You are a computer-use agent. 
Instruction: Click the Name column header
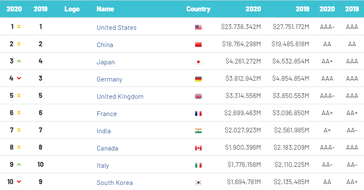click(x=105, y=9)
